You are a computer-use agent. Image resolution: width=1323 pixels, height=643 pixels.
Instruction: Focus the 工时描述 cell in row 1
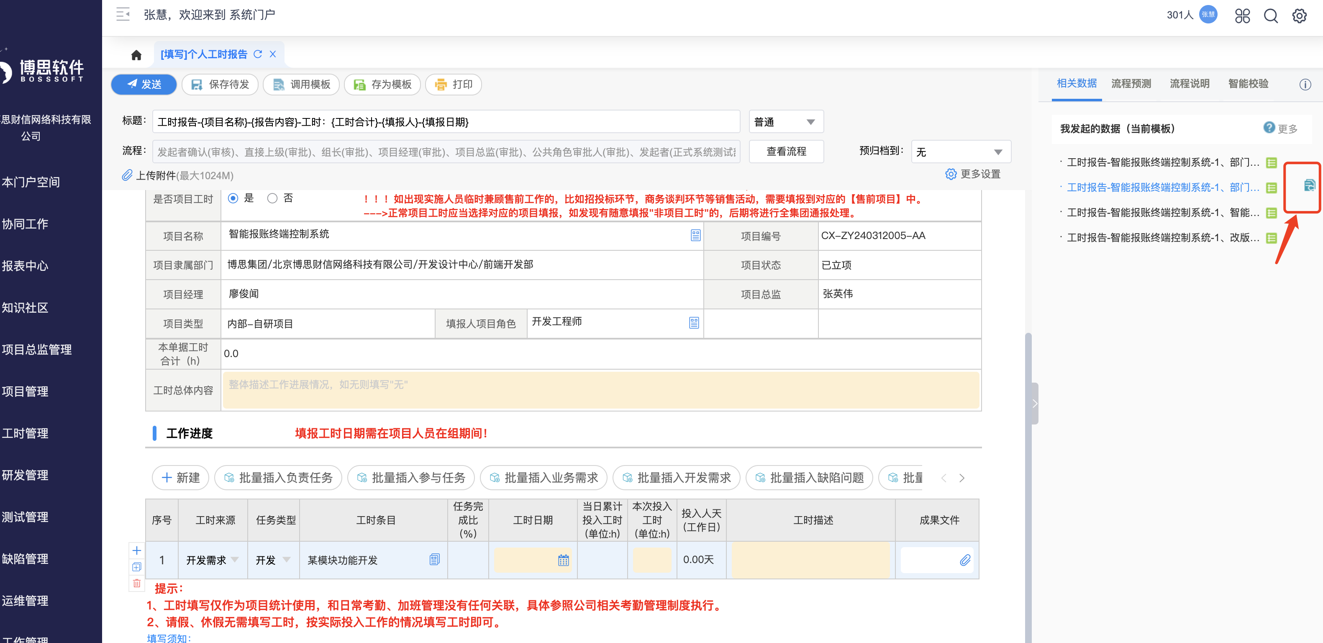point(810,560)
